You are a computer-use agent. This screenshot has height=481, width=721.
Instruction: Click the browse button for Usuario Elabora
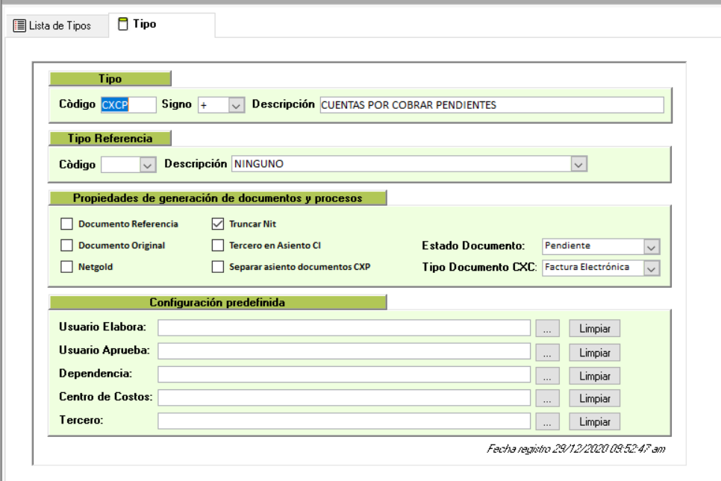[547, 329]
